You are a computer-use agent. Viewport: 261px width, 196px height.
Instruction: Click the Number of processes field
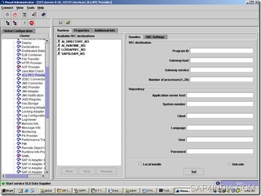pos(221,80)
